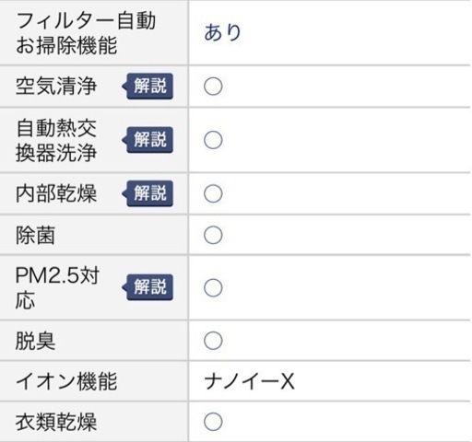Open the 解説 badge beside 自動熱交換器洗浄
This screenshot has height=442, width=472.
pyautogui.click(x=147, y=140)
